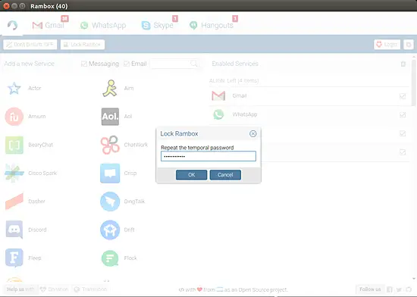
Task: Switch to the Hangouts tab
Action: (212, 25)
